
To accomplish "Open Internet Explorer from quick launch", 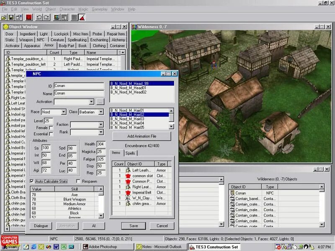I will pos(34,247).
